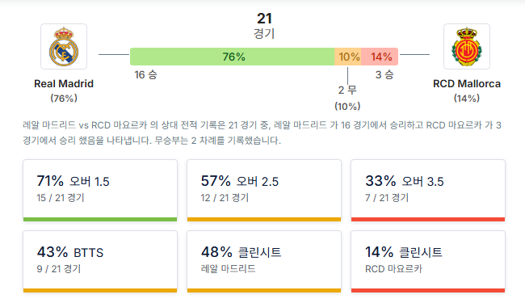Click the 16 승 label under the bar
This screenshot has height=303, width=525.
pyautogui.click(x=145, y=74)
